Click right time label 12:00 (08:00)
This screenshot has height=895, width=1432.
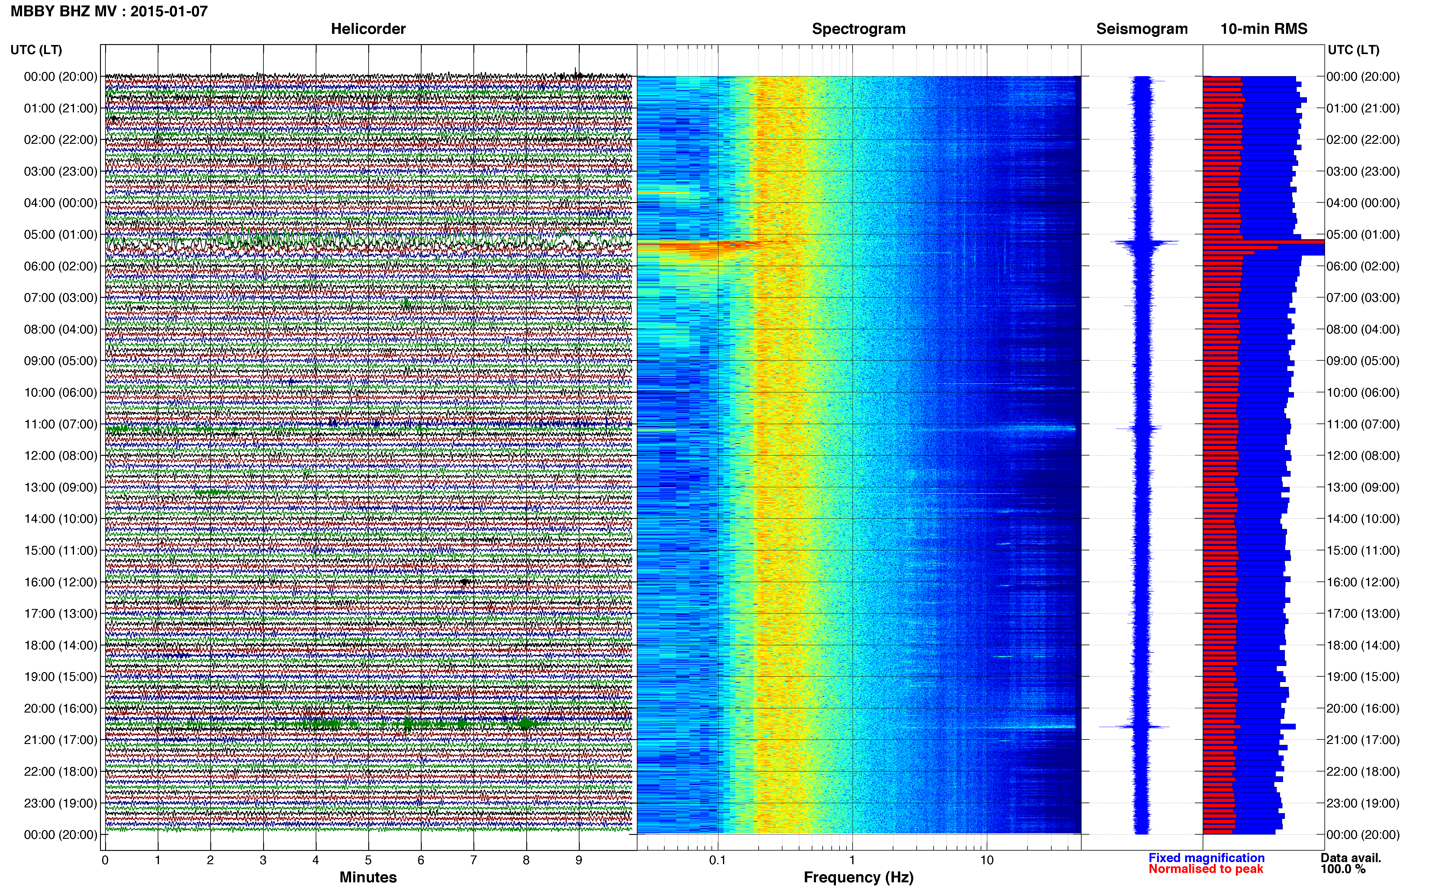coord(1363,455)
